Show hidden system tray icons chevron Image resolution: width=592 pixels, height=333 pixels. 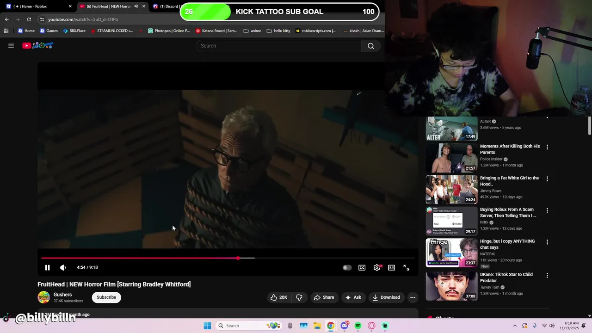click(x=515, y=326)
